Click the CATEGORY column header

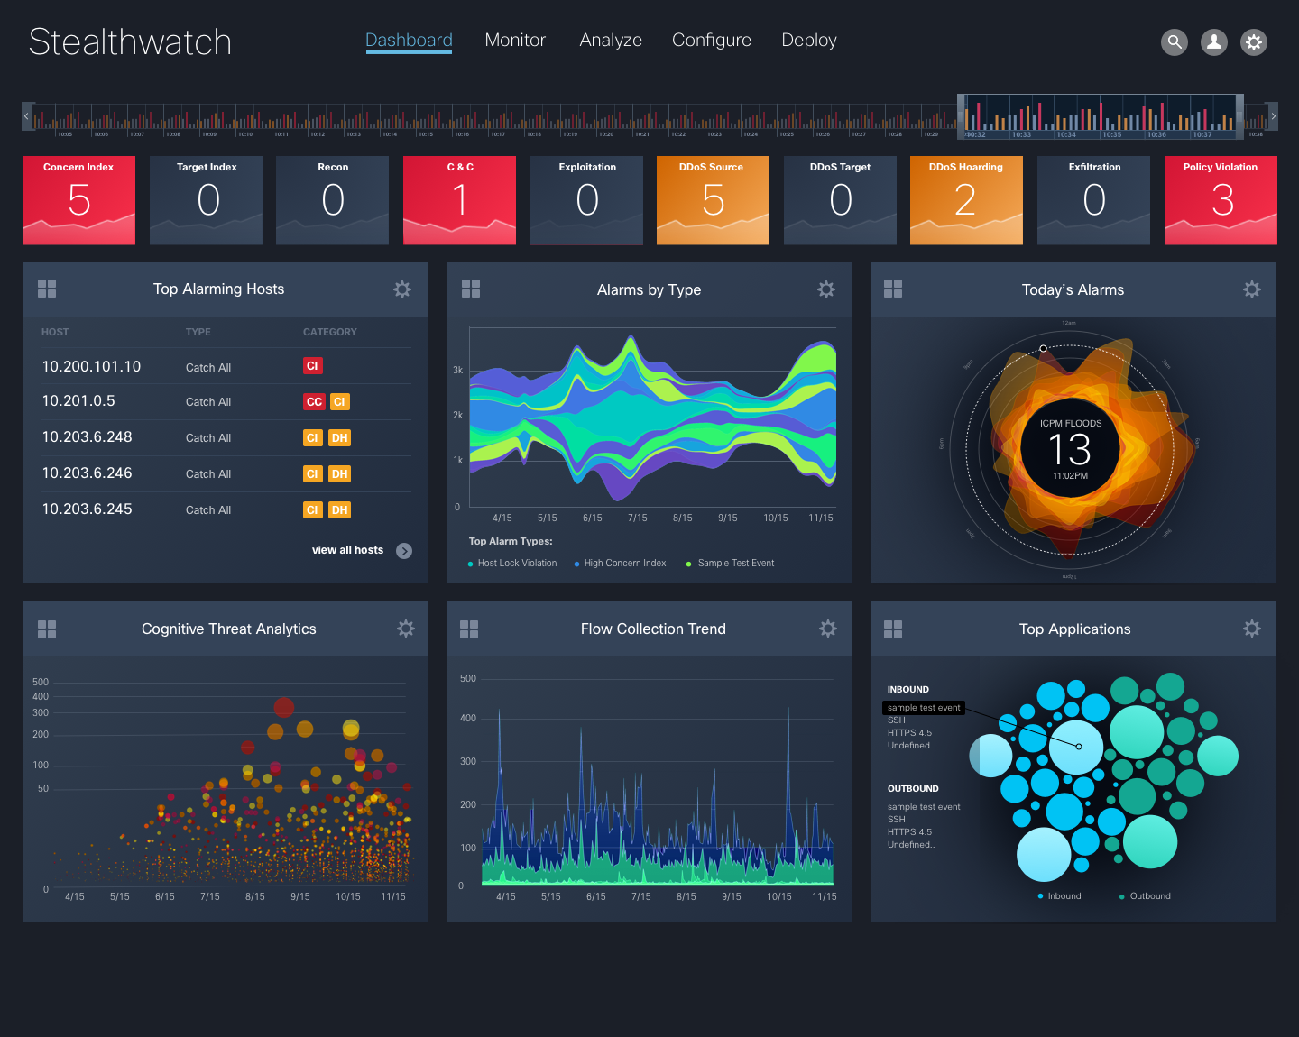pyautogui.click(x=330, y=332)
